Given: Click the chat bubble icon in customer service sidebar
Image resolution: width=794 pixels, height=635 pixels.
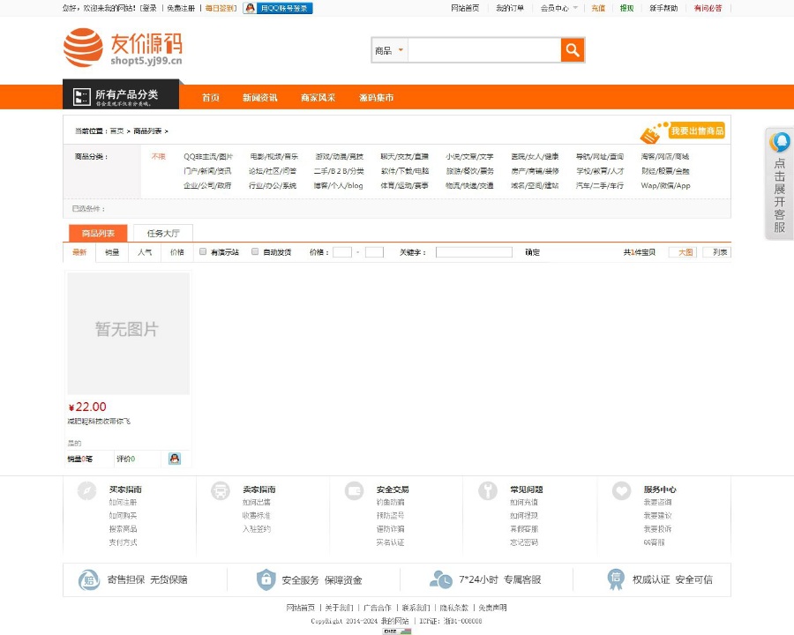Looking at the screenshot, I should coord(779,141).
